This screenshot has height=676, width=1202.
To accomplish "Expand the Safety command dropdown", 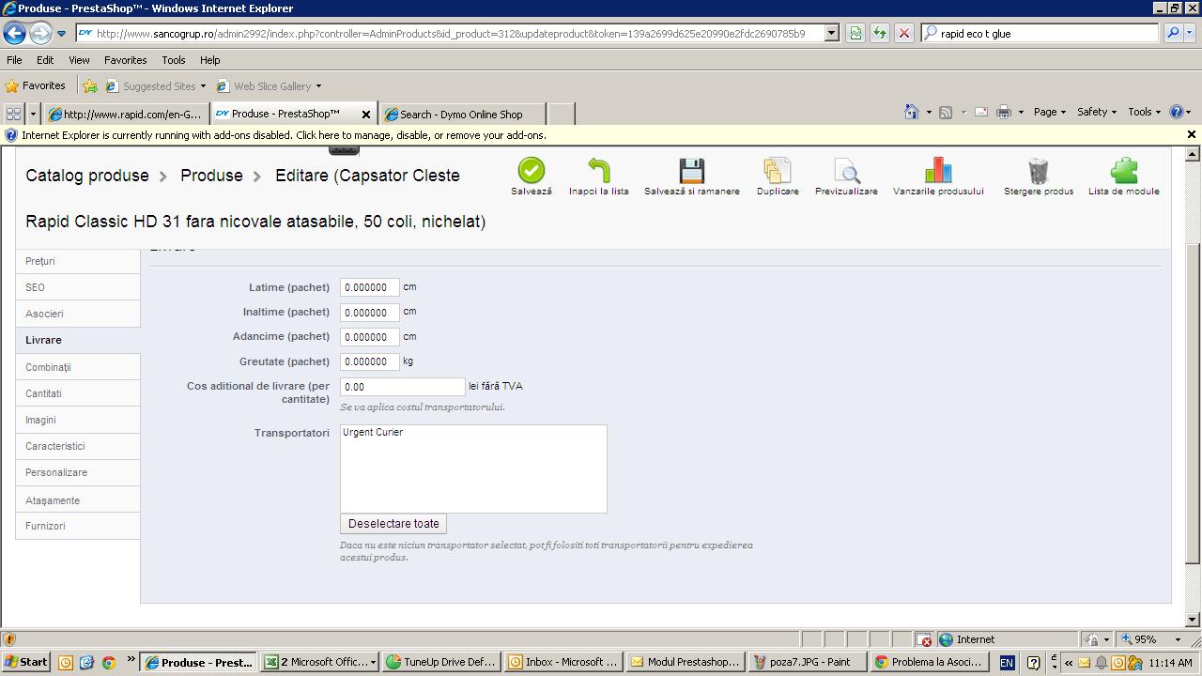I will pyautogui.click(x=1096, y=112).
